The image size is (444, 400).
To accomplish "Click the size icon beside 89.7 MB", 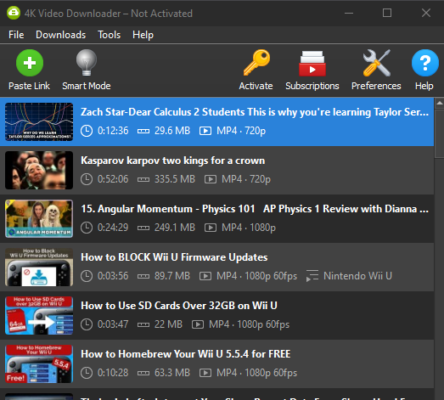I will pyautogui.click(x=143, y=276).
